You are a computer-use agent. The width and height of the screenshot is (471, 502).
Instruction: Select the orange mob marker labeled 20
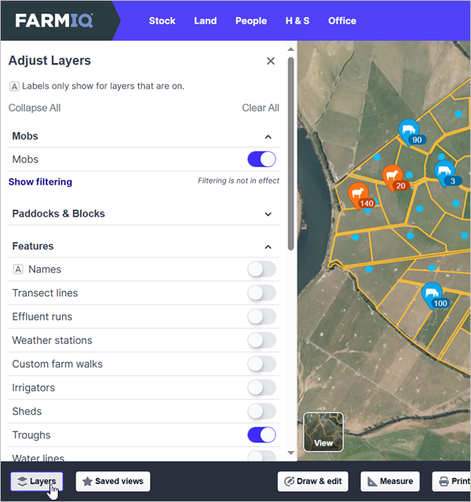click(x=392, y=177)
